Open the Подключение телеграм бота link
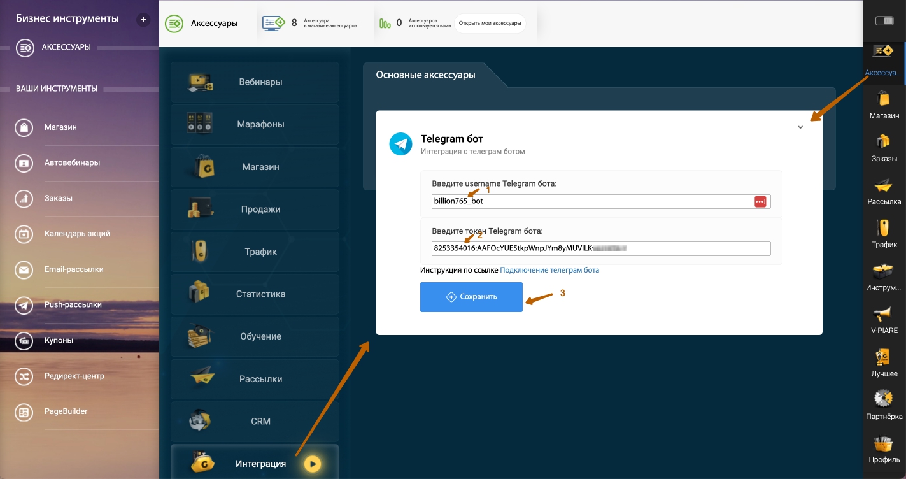Viewport: 906px width, 479px height. click(549, 270)
